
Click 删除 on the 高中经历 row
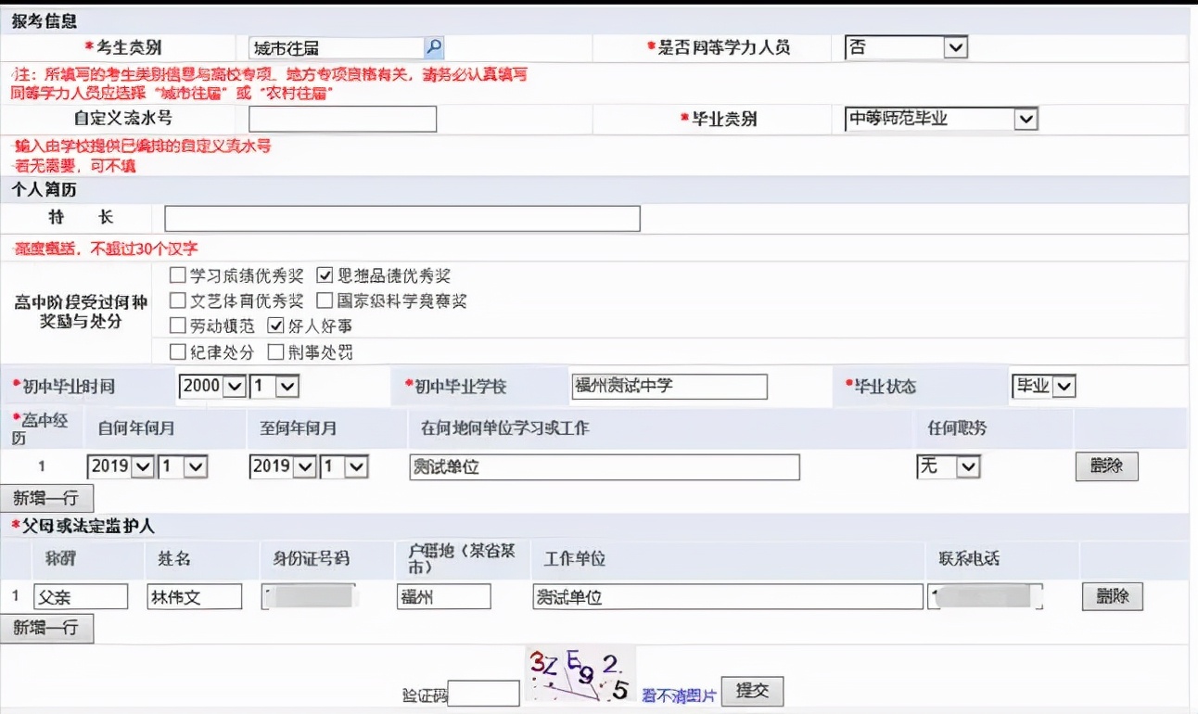click(x=1106, y=465)
